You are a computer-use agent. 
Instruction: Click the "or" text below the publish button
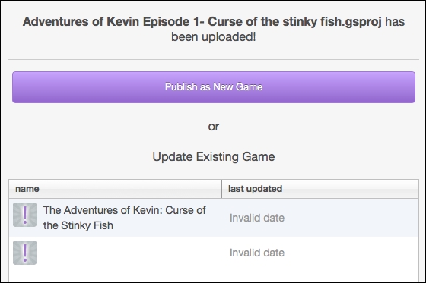[x=214, y=127]
